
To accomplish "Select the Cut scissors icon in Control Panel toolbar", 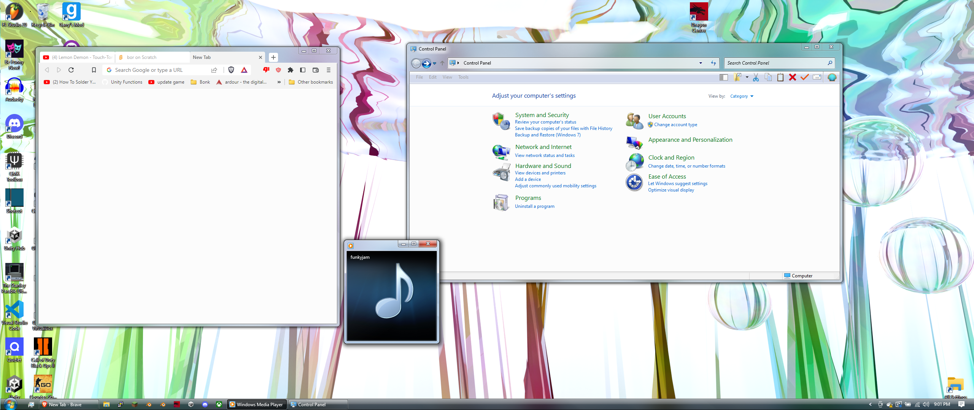I will 756,78.
